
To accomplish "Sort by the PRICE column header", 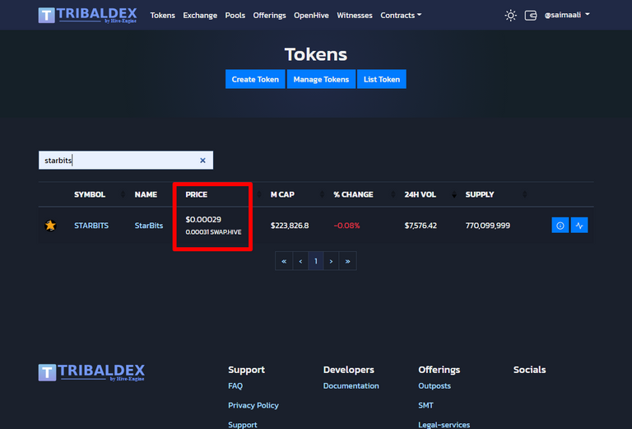I will click(x=197, y=194).
